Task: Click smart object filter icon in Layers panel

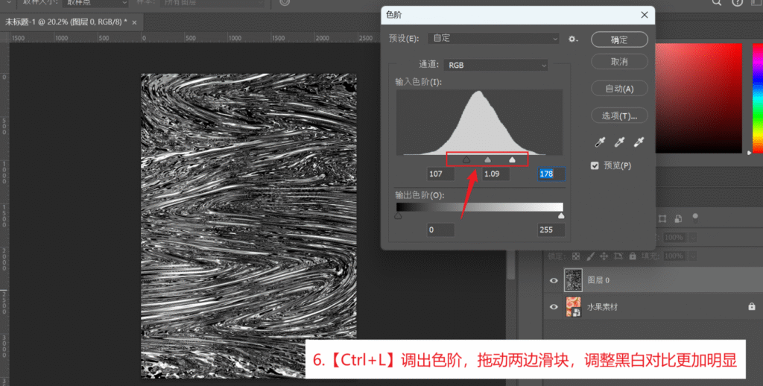Action: point(678,219)
